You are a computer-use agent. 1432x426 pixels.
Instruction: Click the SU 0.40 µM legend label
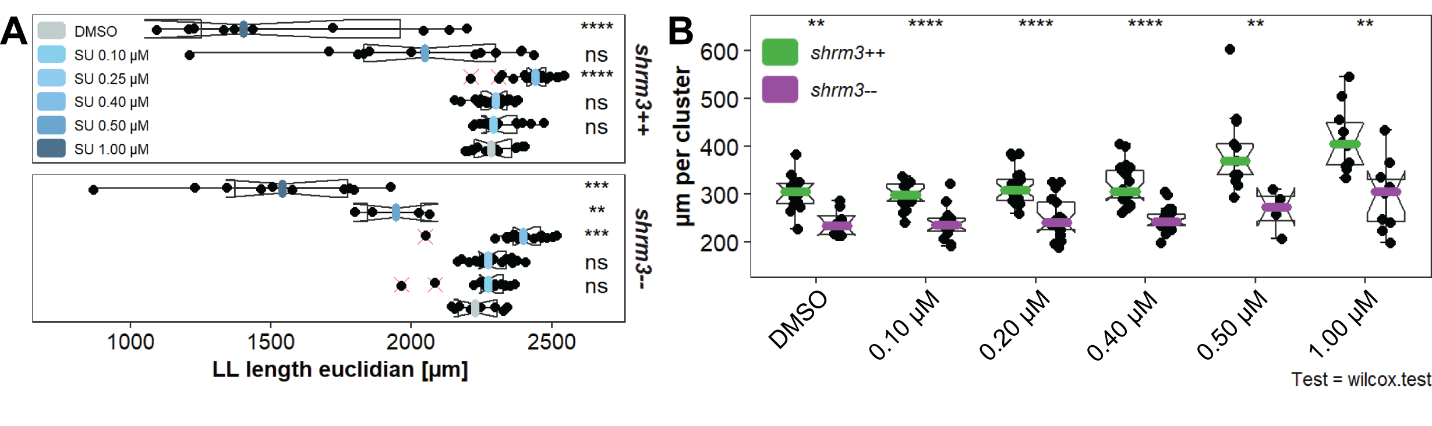click(111, 102)
